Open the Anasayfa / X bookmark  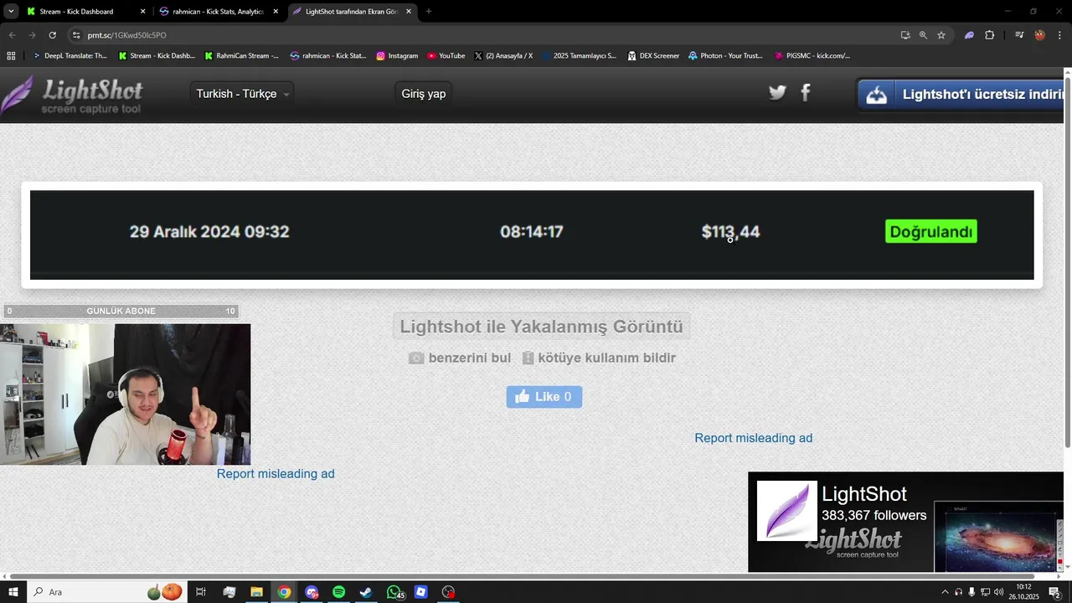point(503,56)
